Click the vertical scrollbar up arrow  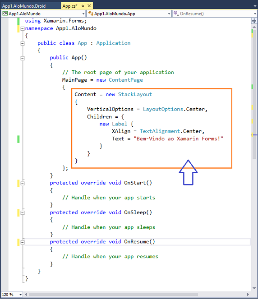coord(254,27)
